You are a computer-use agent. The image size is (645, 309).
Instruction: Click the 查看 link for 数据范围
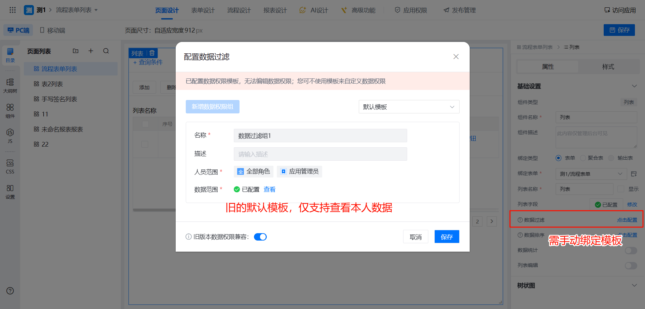[x=269, y=190]
